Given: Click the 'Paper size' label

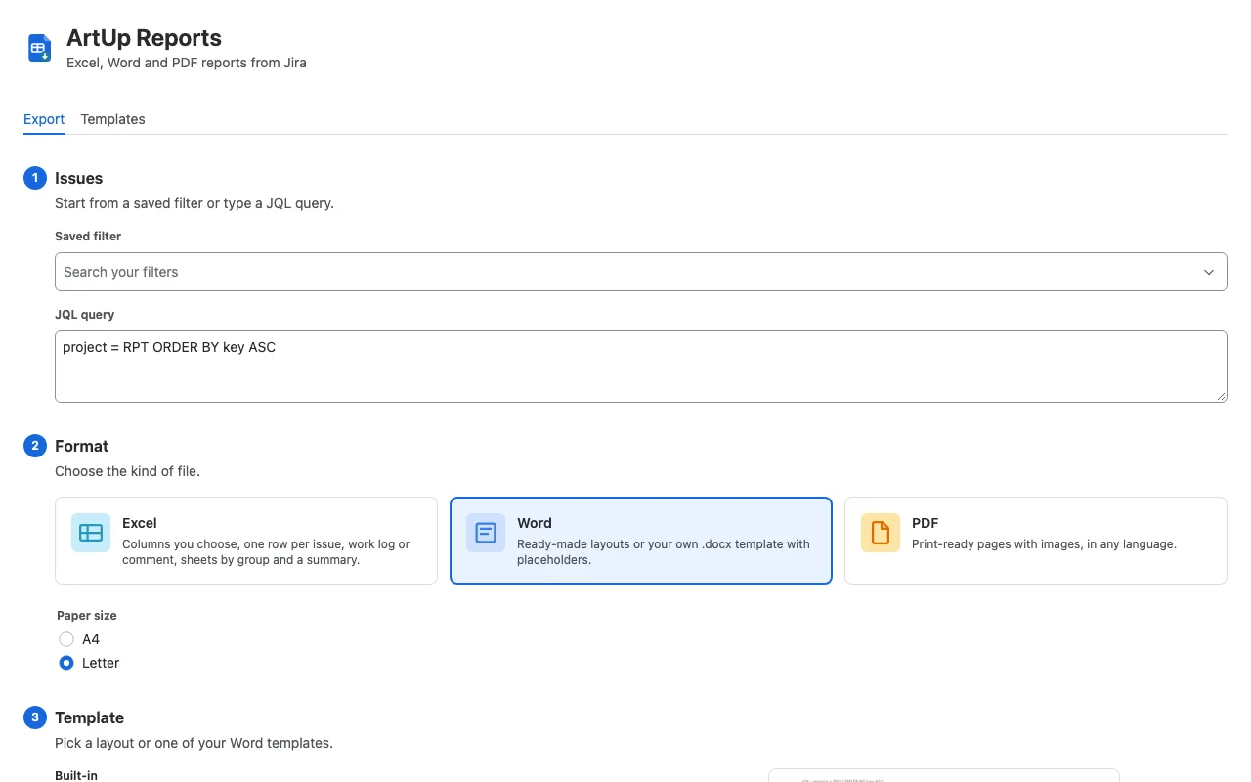Looking at the screenshot, I should pyautogui.click(x=87, y=616).
